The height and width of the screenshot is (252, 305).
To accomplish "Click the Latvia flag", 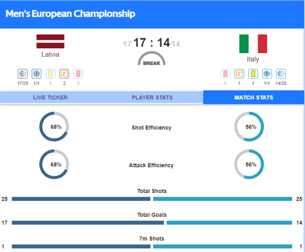I will 51,41.
